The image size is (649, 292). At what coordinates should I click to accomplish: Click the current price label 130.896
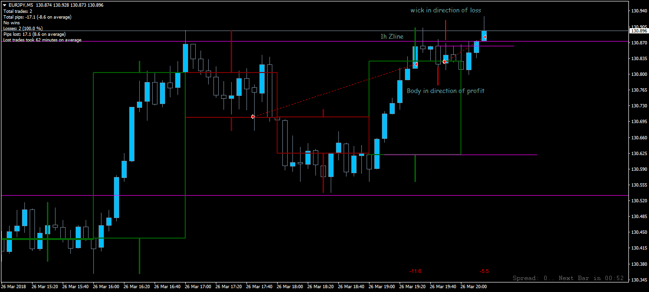pyautogui.click(x=639, y=31)
